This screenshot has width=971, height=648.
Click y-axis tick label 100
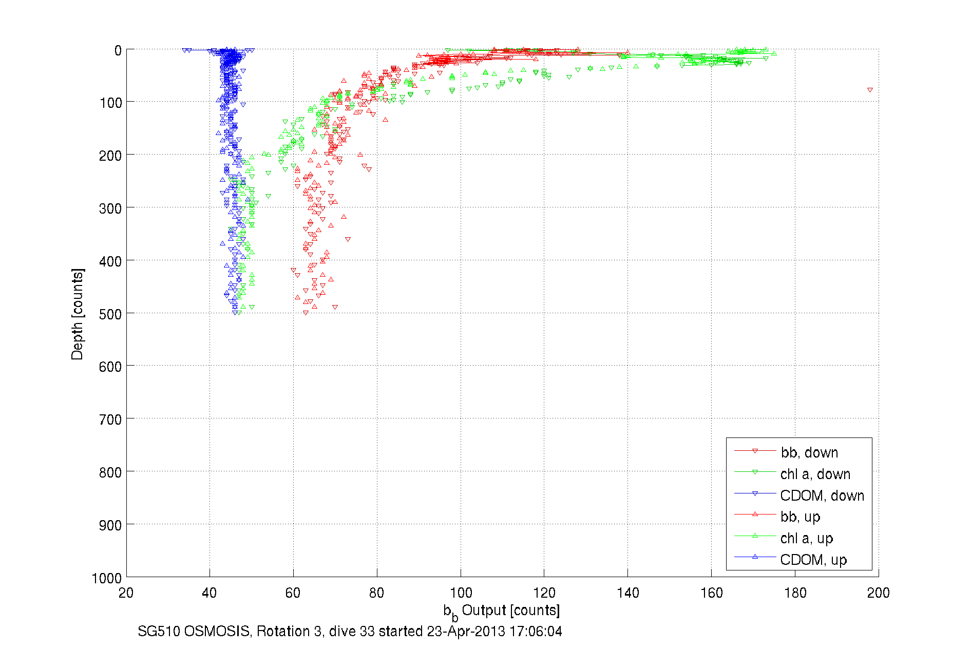pos(110,103)
